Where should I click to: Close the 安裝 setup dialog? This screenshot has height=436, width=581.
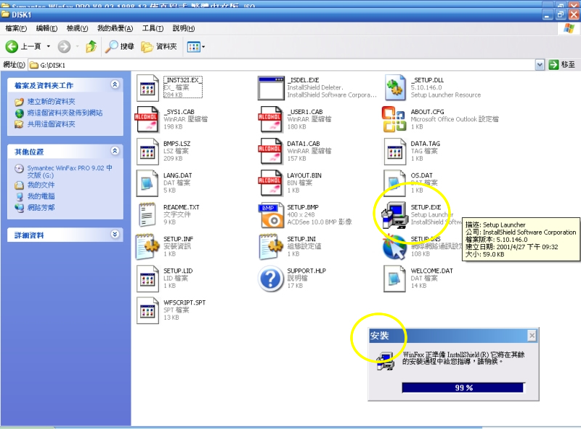click(x=532, y=336)
